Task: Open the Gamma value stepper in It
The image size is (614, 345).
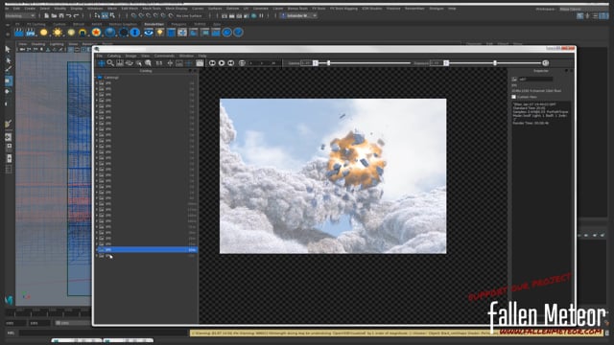Action: point(316,63)
